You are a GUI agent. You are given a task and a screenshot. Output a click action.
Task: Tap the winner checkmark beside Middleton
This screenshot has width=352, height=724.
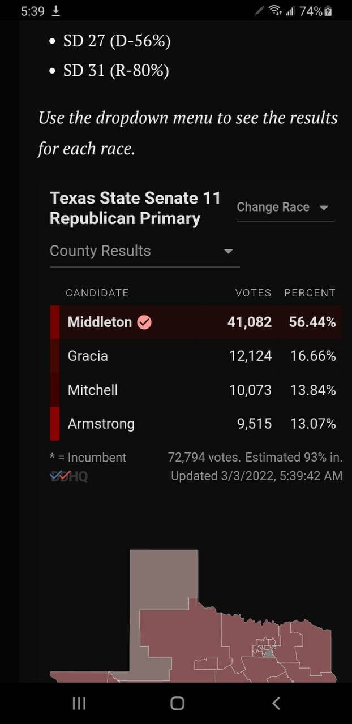click(x=144, y=322)
